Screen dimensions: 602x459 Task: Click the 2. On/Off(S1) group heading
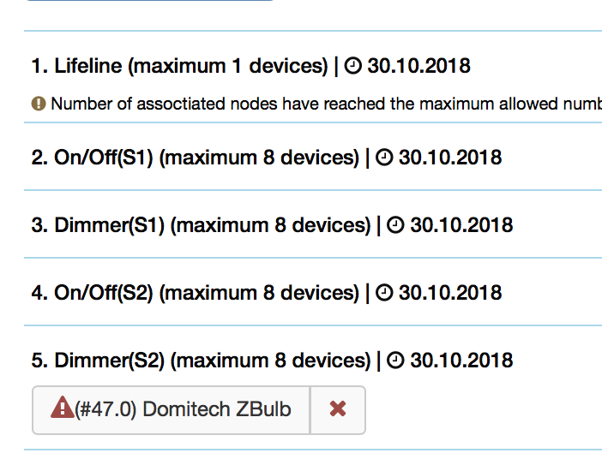tap(195, 158)
